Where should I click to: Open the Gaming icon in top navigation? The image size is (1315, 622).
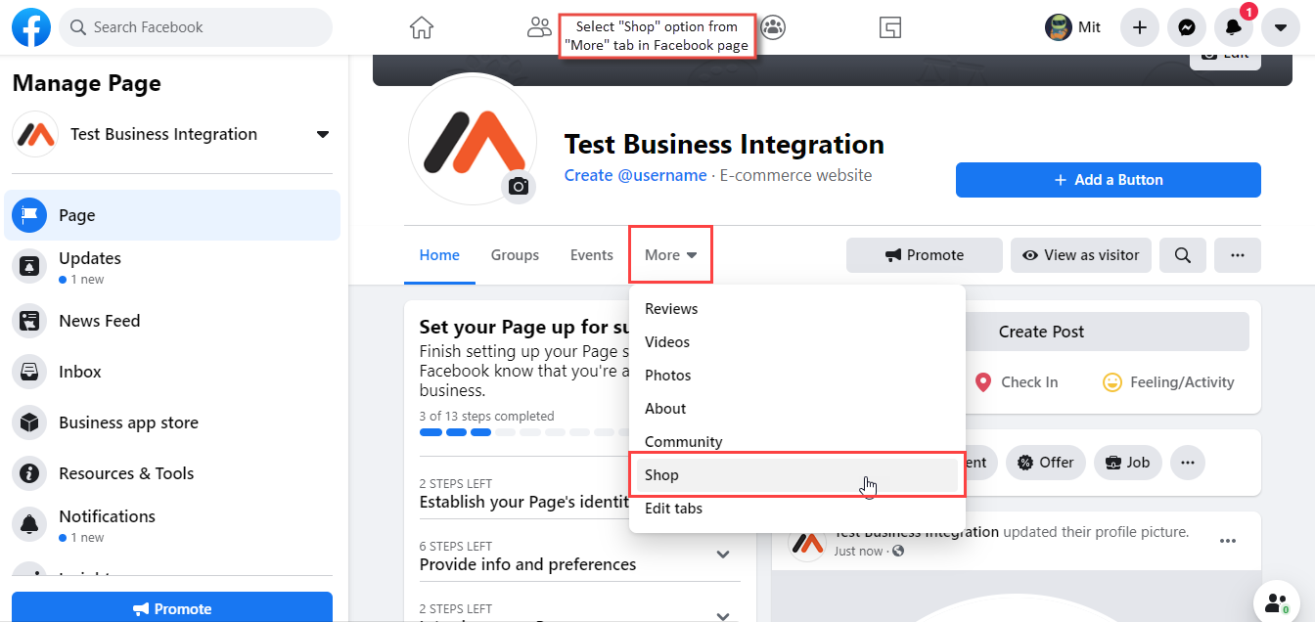pos(889,27)
